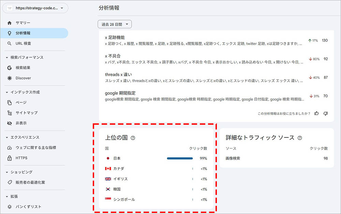Viewport: 341px width, 214px height.
Task: Click the thumbs up feedback icon
Action: (x=317, y=113)
